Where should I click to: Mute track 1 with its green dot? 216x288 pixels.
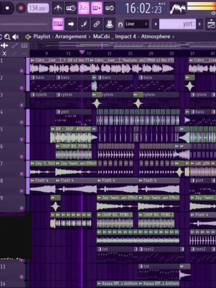pos(21,71)
